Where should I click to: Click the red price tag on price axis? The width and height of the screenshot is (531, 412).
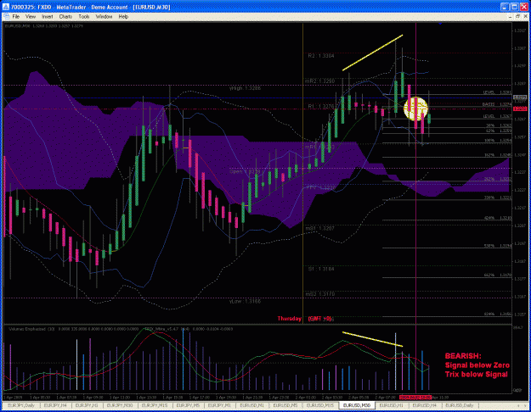pyautogui.click(x=520, y=109)
